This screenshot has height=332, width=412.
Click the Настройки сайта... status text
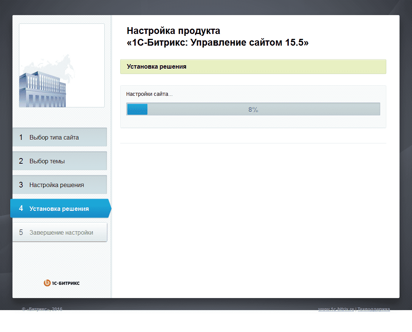[149, 94]
